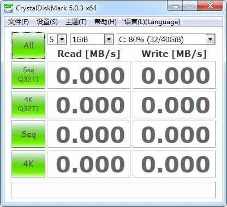The width and height of the screenshot is (227, 207).
Task: Open the 文件(F) menu
Action: click(x=19, y=22)
